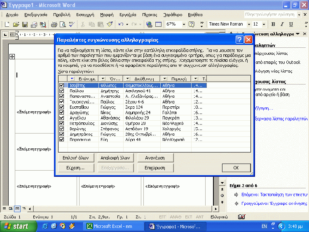Switch to Print Layout view button

point(17,209)
